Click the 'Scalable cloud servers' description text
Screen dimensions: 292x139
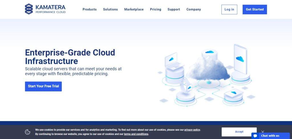coord(73,71)
